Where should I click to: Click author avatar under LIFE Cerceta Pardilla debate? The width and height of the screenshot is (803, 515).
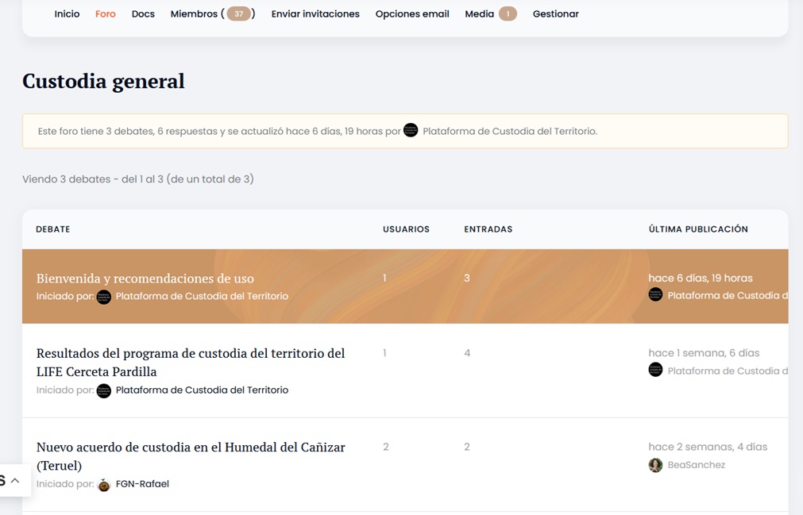coord(104,390)
